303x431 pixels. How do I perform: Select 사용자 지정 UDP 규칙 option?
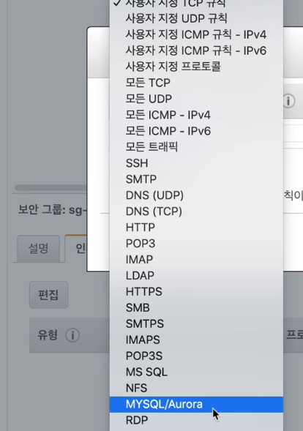click(196, 19)
